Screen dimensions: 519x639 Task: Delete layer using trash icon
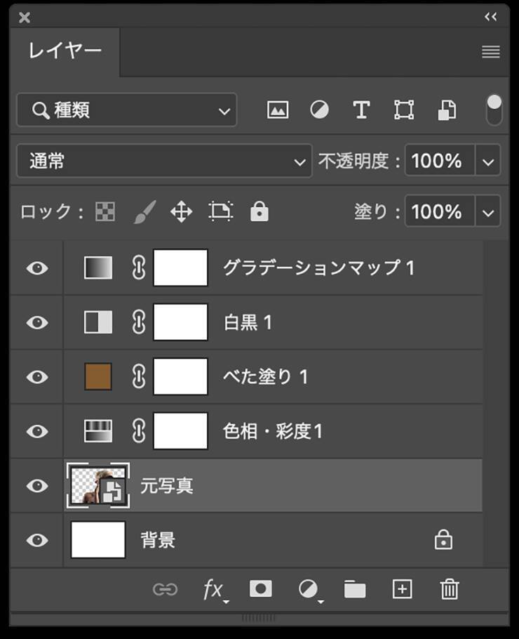[450, 589]
